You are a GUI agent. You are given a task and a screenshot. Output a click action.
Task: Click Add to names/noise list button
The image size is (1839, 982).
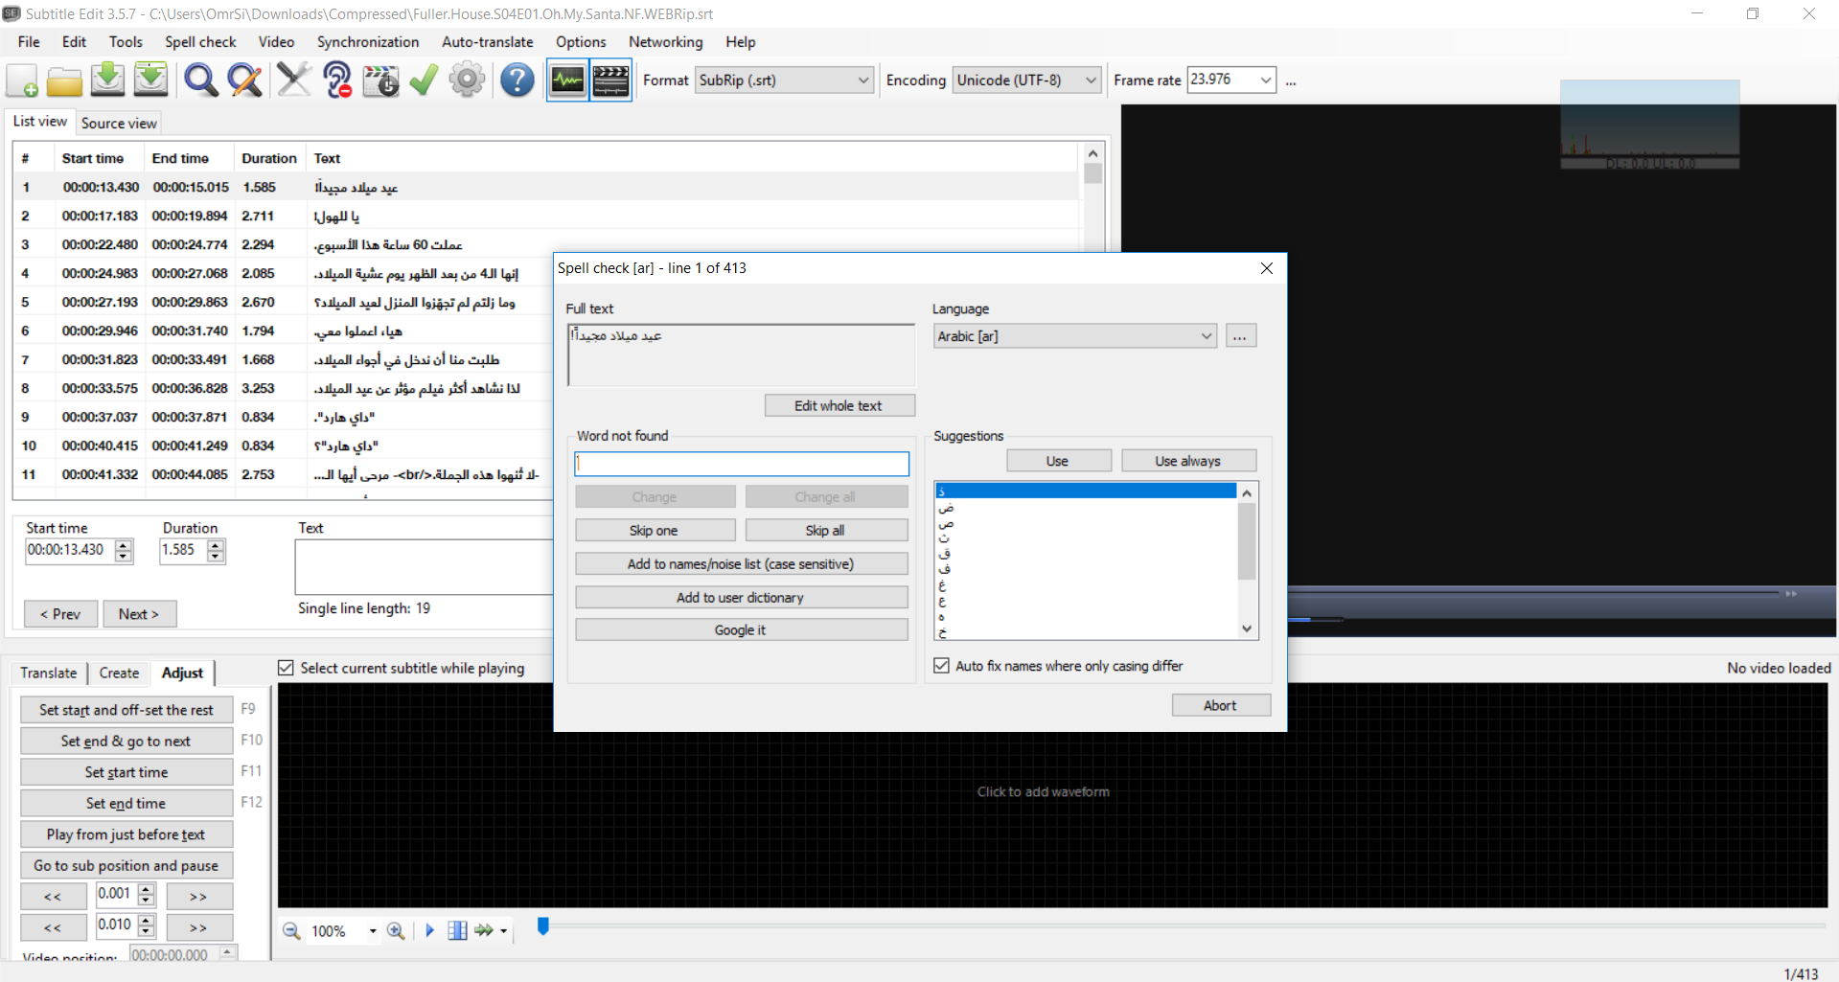click(741, 563)
